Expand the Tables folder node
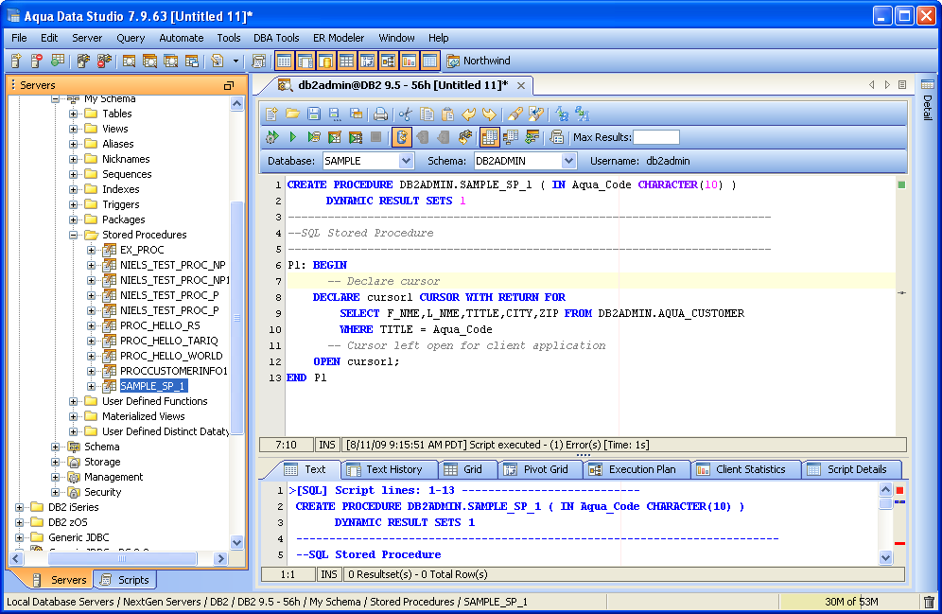942x614 pixels. pos(73,114)
